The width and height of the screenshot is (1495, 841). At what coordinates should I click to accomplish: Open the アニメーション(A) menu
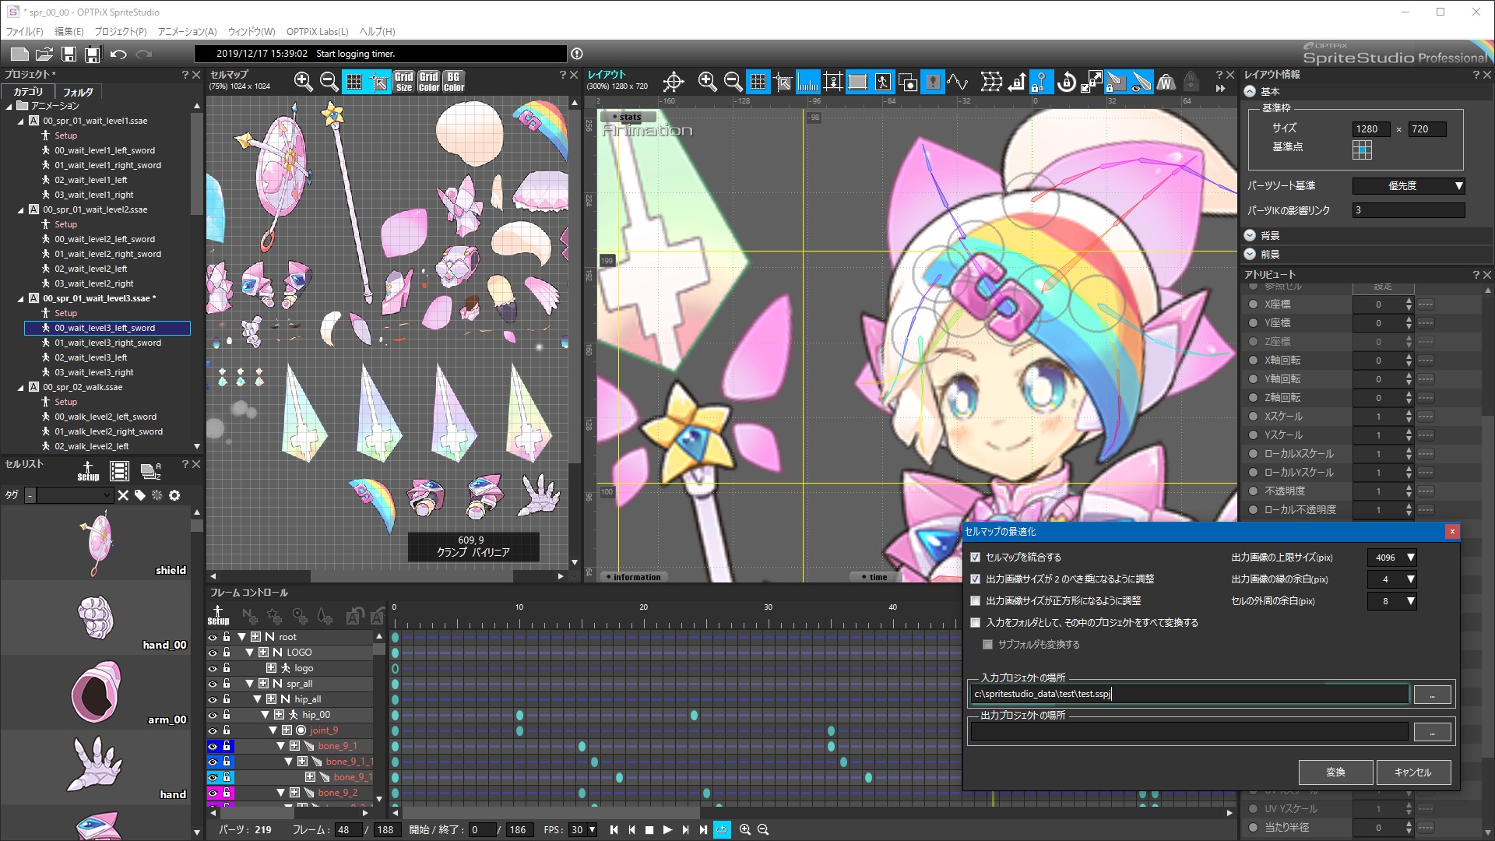[187, 32]
